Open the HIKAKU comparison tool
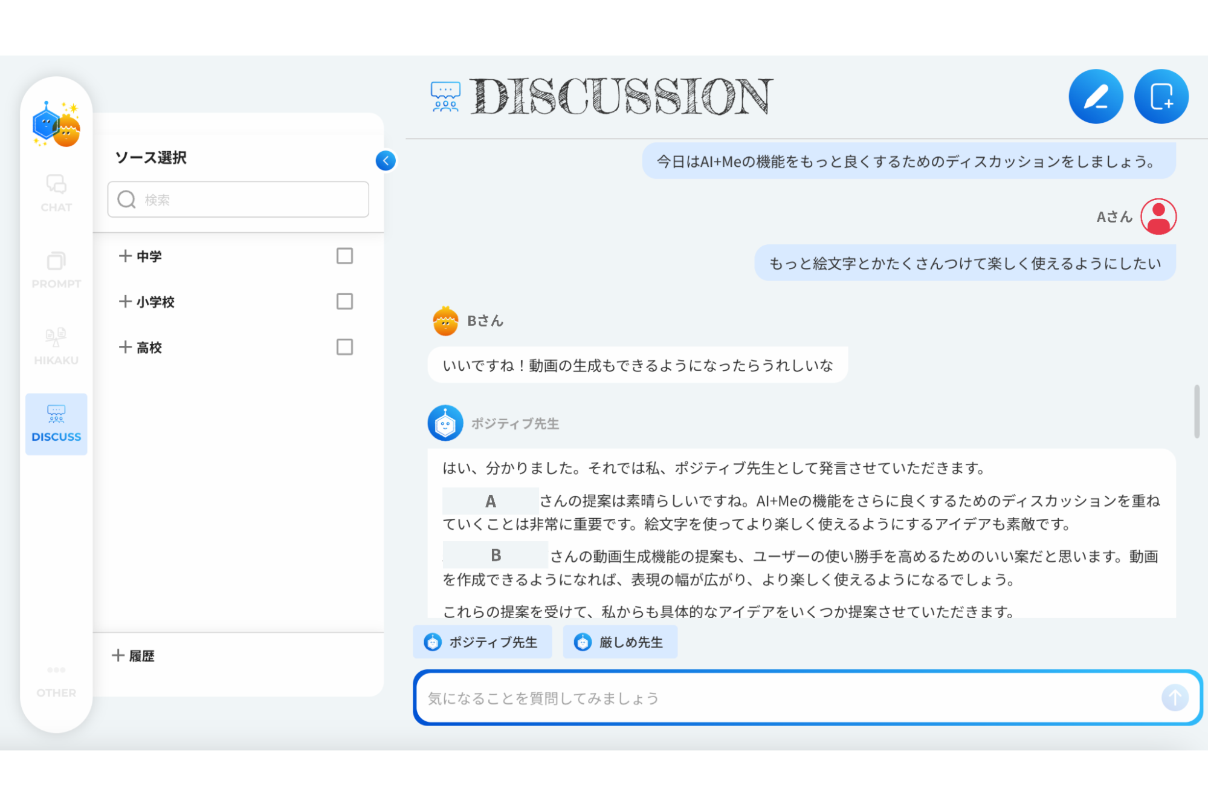 tap(56, 346)
